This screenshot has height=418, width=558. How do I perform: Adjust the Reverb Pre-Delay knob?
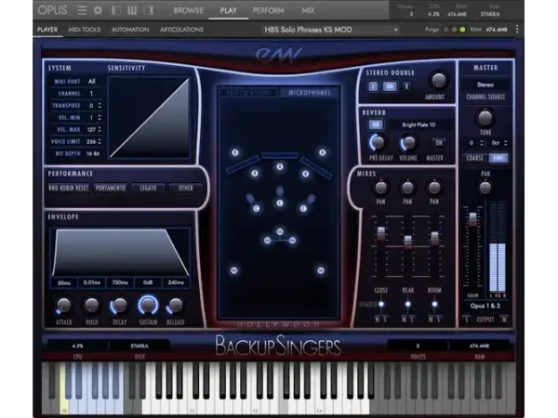[x=378, y=142]
